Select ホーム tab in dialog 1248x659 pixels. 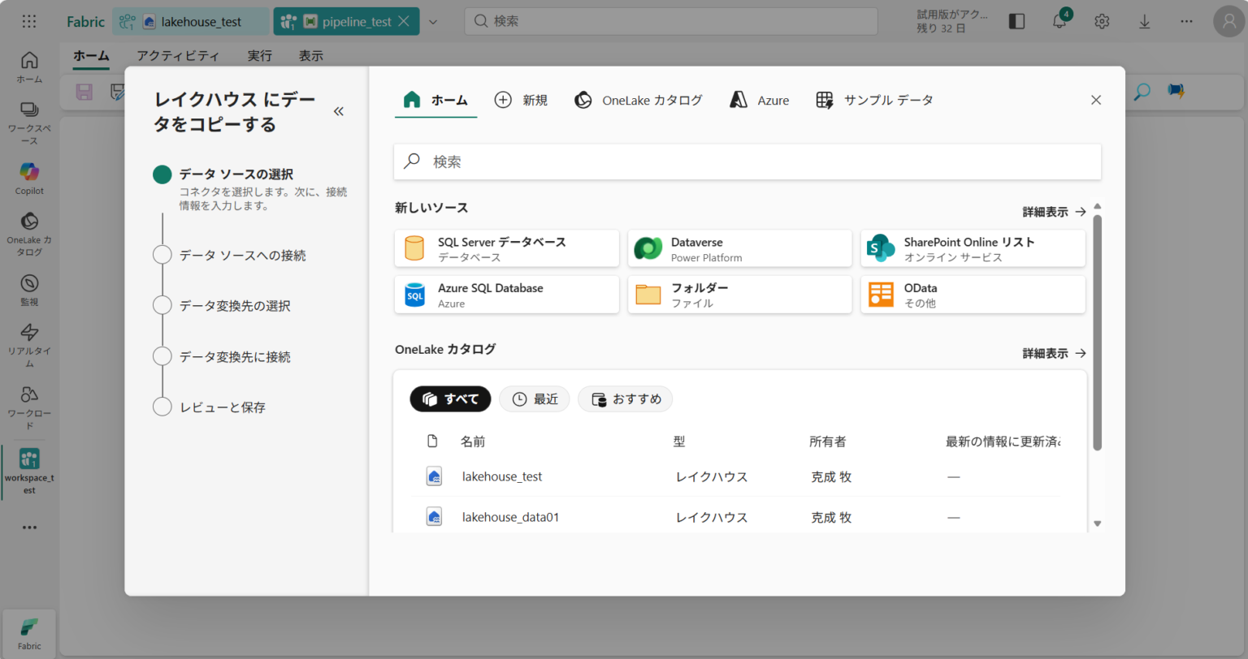pyautogui.click(x=435, y=101)
